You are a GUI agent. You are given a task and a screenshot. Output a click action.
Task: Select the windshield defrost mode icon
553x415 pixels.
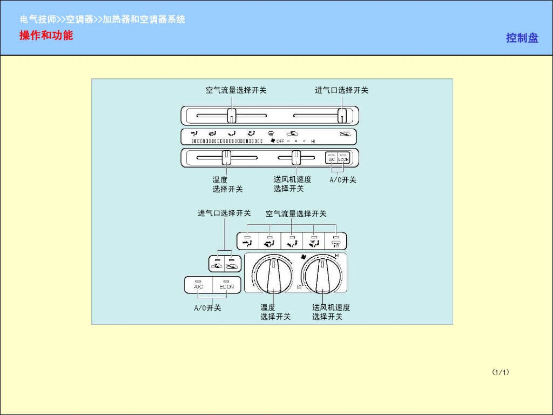tap(336, 242)
